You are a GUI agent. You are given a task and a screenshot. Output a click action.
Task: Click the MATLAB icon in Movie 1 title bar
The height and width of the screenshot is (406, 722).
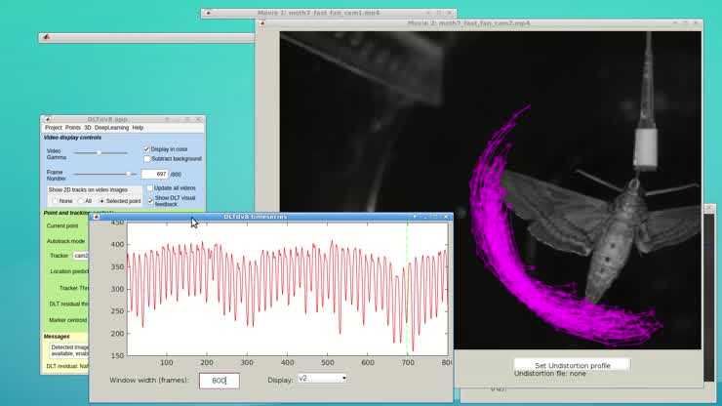pyautogui.click(x=207, y=14)
